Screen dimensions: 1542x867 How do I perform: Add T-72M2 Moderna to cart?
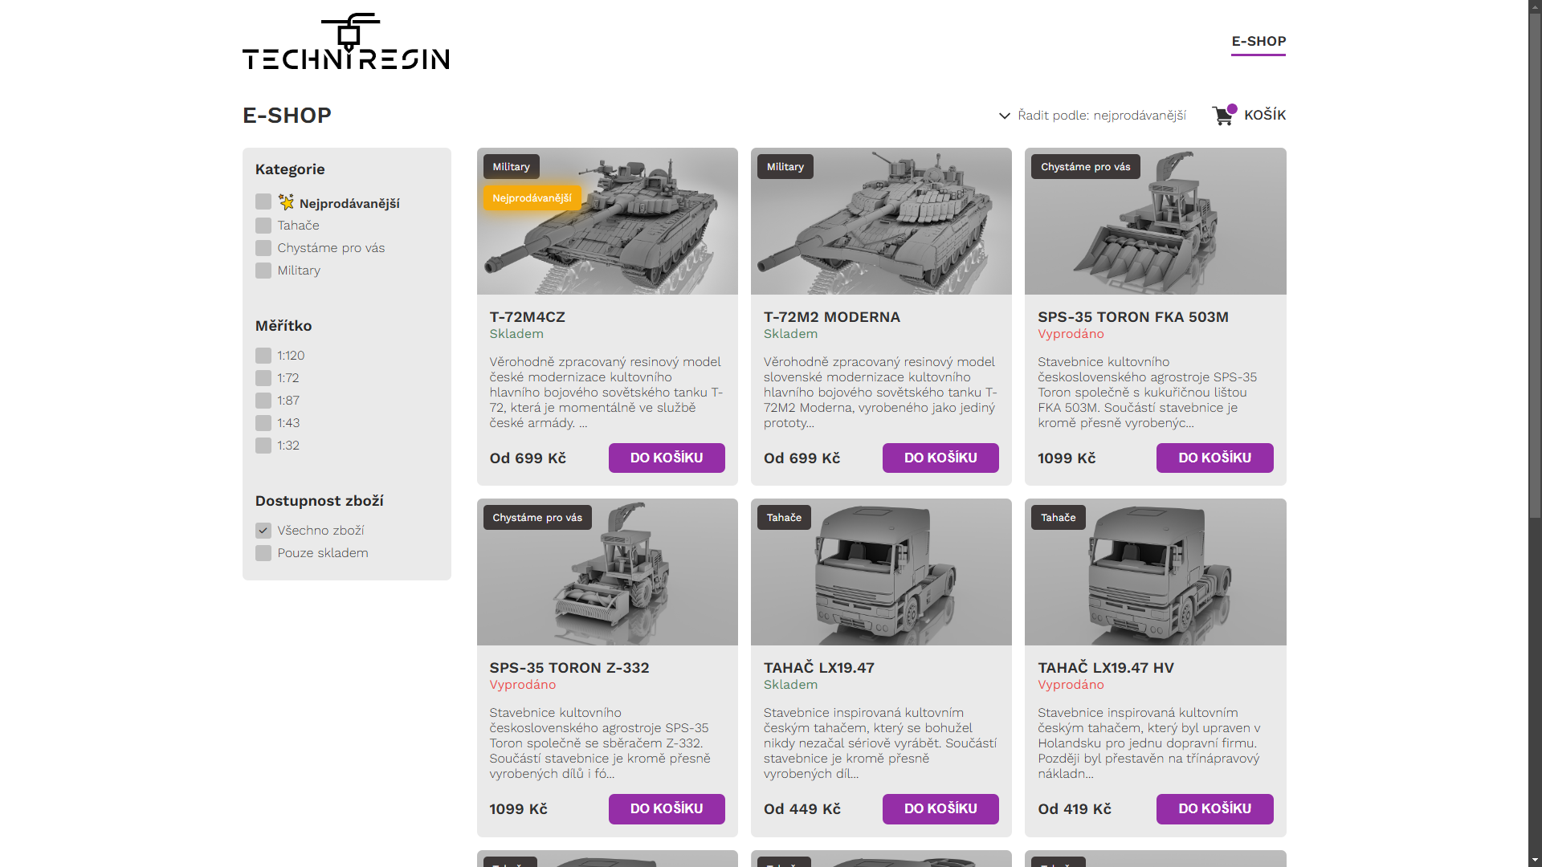click(940, 458)
